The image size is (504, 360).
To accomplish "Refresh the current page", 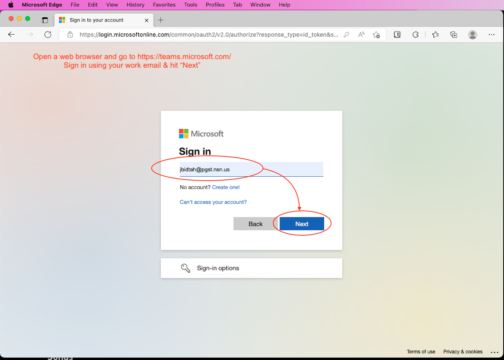I will [x=48, y=35].
